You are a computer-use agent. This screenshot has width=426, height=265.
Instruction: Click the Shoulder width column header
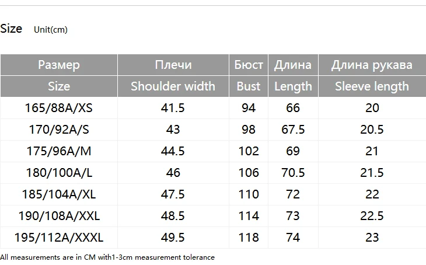click(173, 86)
